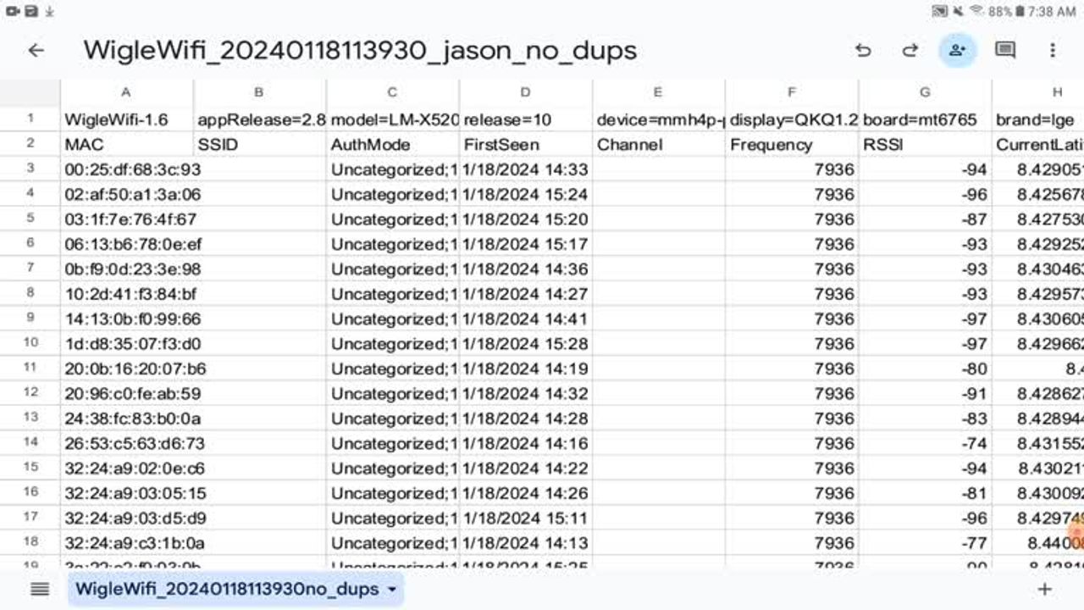The height and width of the screenshot is (610, 1084).
Task: Redo the last undone edit
Action: click(910, 51)
